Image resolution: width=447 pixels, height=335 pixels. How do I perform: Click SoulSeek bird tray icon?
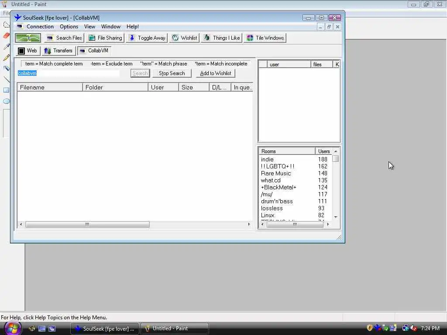378,328
